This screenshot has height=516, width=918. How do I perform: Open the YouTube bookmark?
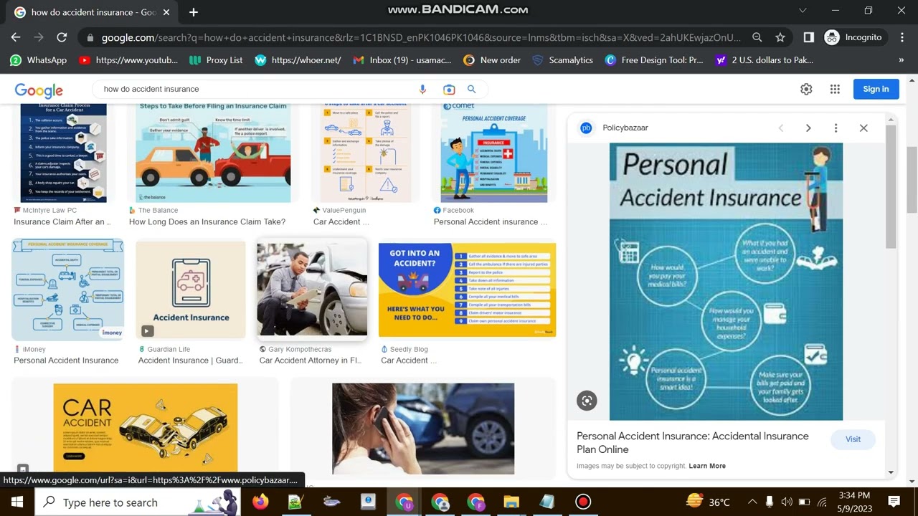[x=128, y=60]
